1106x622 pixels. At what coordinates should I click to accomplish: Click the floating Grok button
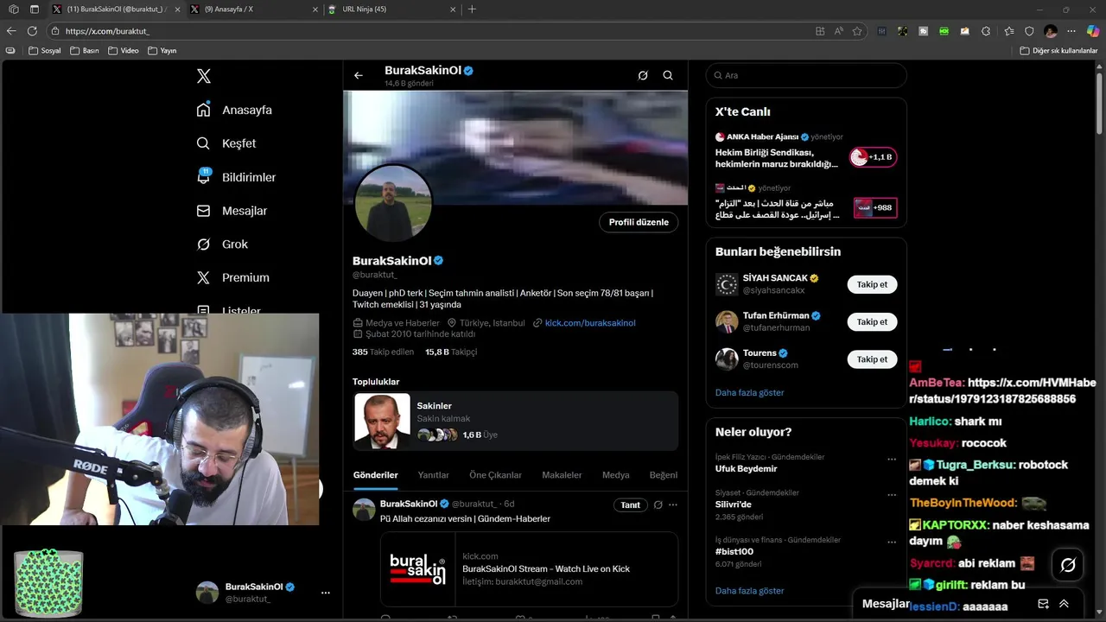click(1068, 565)
